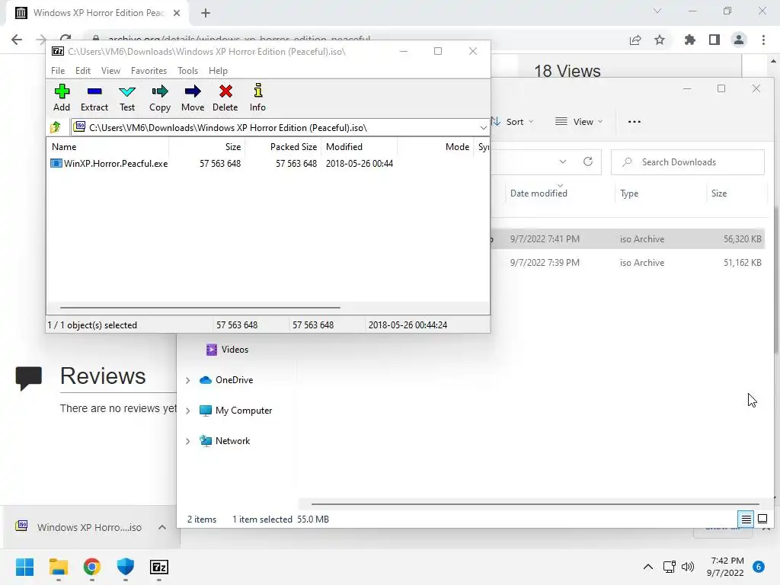Bookmark this page with the star
This screenshot has height=585, width=780.
point(660,40)
